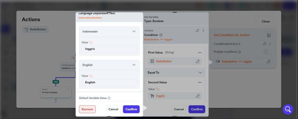Open the Equal To operator dropdown
The height and width of the screenshot is (119, 298).
(x=200, y=72)
